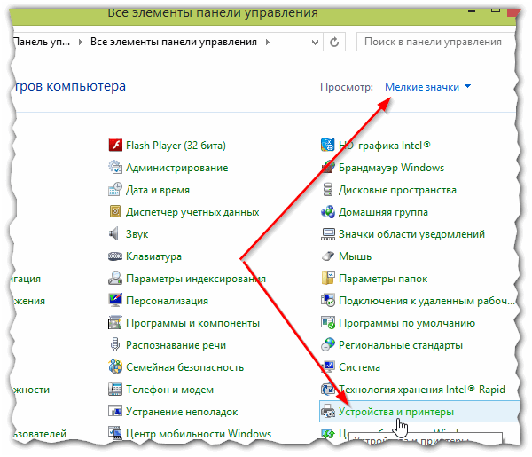Open the Значки области уведомлений icon
Viewport: 532px width, 457px height.
[328, 234]
